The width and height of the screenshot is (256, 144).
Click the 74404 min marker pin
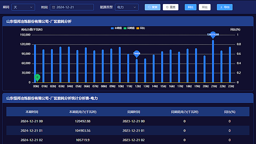136,54
